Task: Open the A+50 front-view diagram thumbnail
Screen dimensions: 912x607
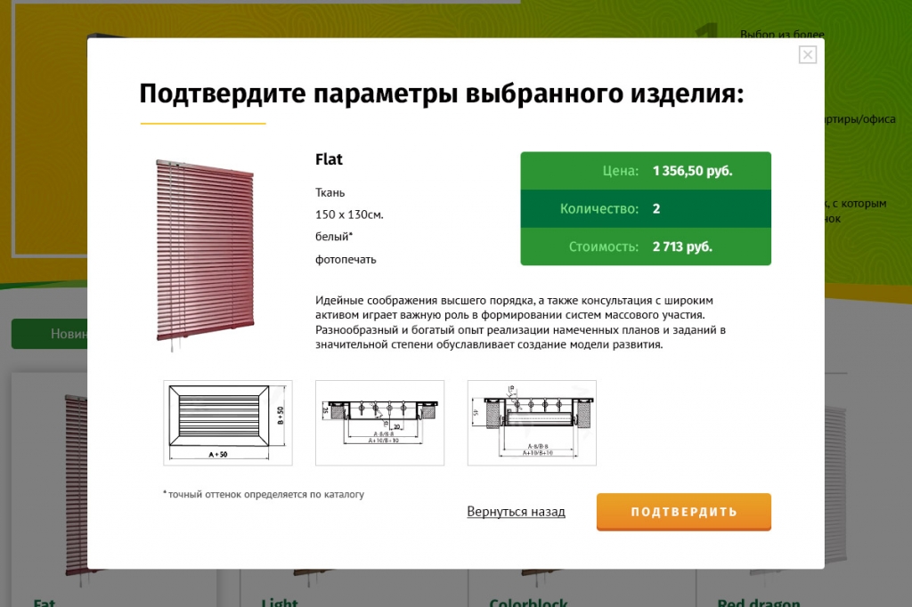Action: click(228, 423)
